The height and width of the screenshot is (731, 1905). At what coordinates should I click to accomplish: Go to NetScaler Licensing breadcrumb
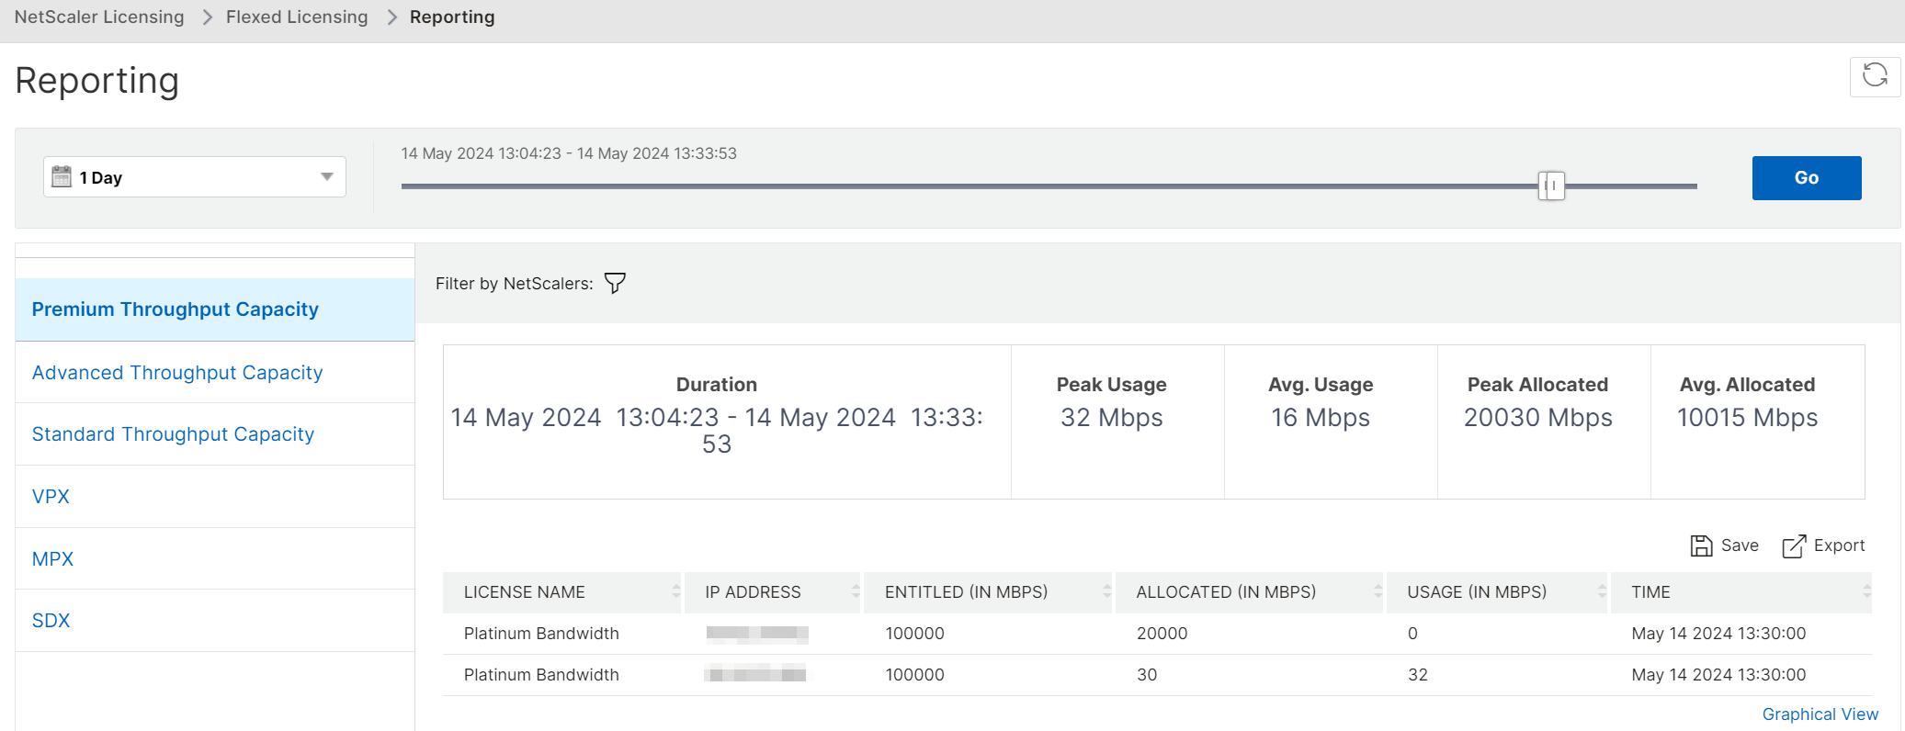[99, 17]
